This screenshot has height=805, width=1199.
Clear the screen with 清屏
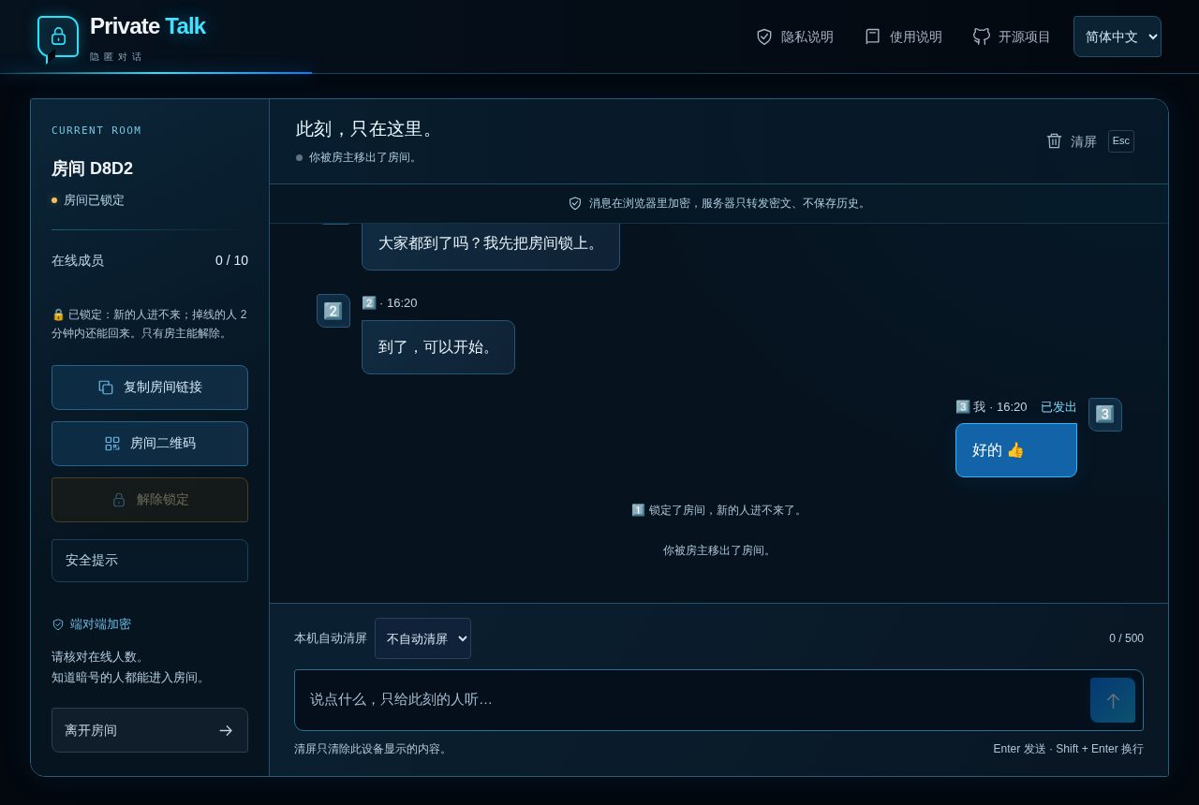[1089, 141]
